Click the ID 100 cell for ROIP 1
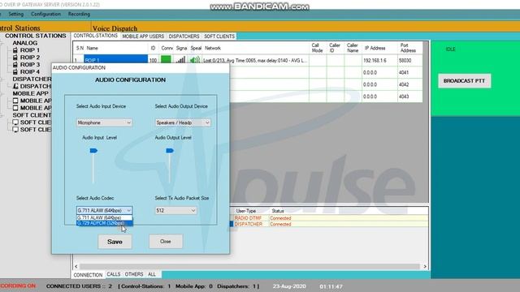The width and height of the screenshot is (520, 292). coord(153,61)
